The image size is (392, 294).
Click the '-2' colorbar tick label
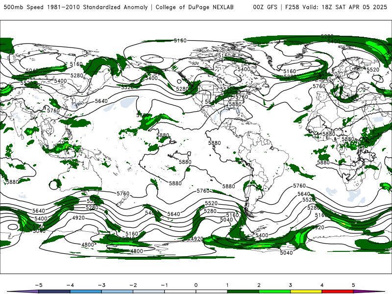[x=133, y=285]
